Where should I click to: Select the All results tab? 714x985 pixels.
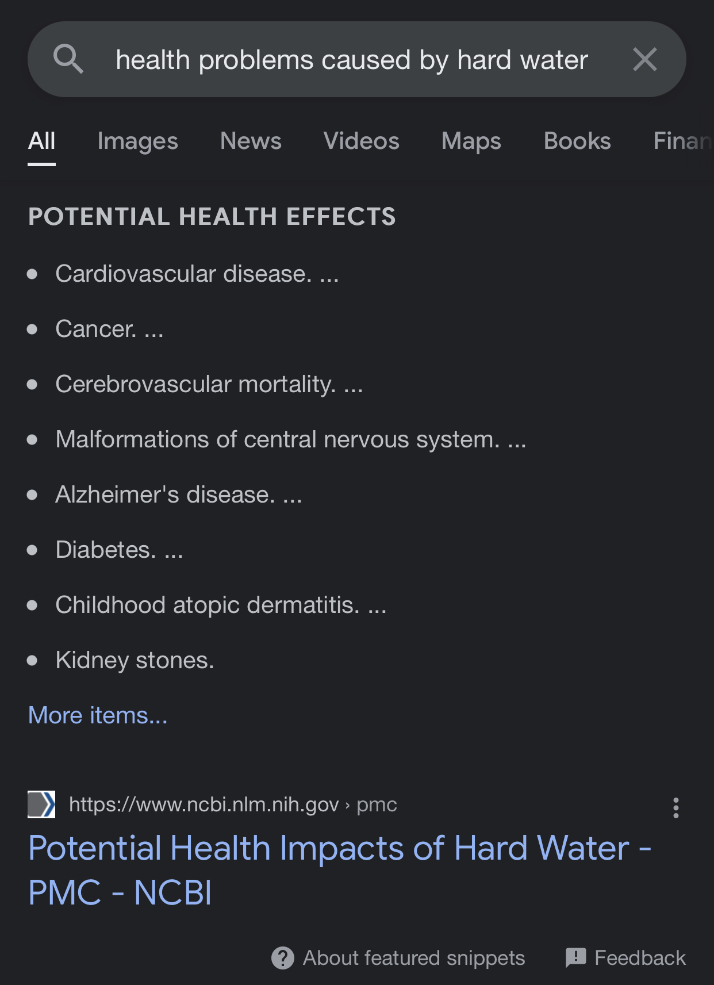[42, 141]
